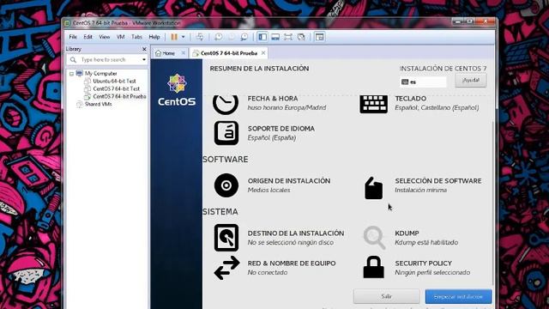
Task: Click the installer vertical scrollbar
Action: (493, 203)
